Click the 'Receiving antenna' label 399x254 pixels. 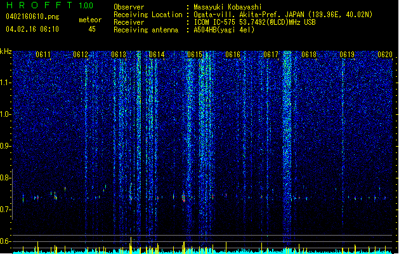(146, 30)
